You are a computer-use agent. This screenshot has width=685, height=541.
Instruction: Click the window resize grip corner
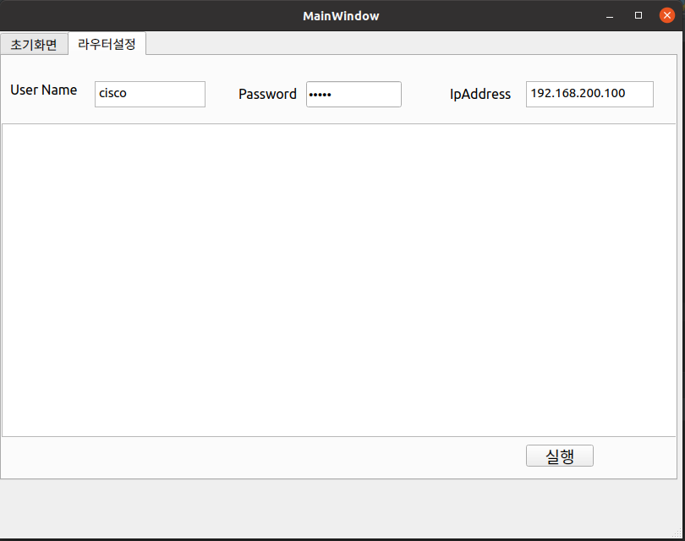point(678,533)
